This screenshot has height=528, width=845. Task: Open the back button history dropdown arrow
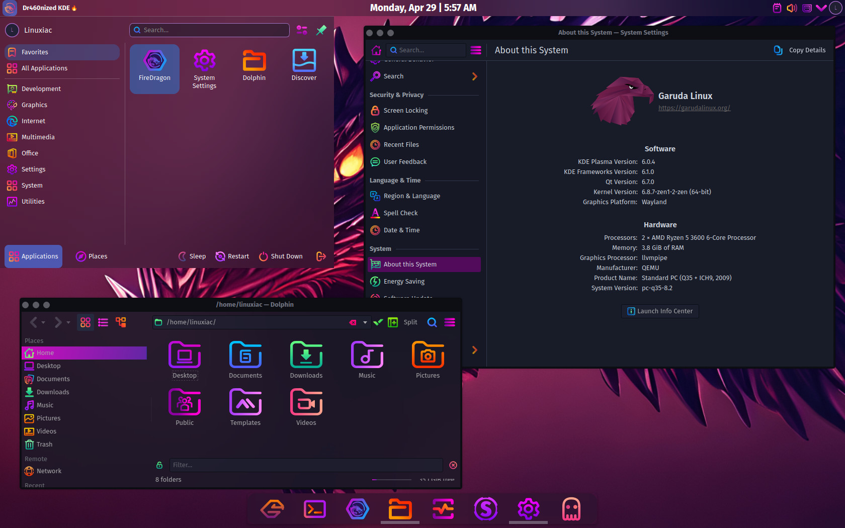(43, 322)
